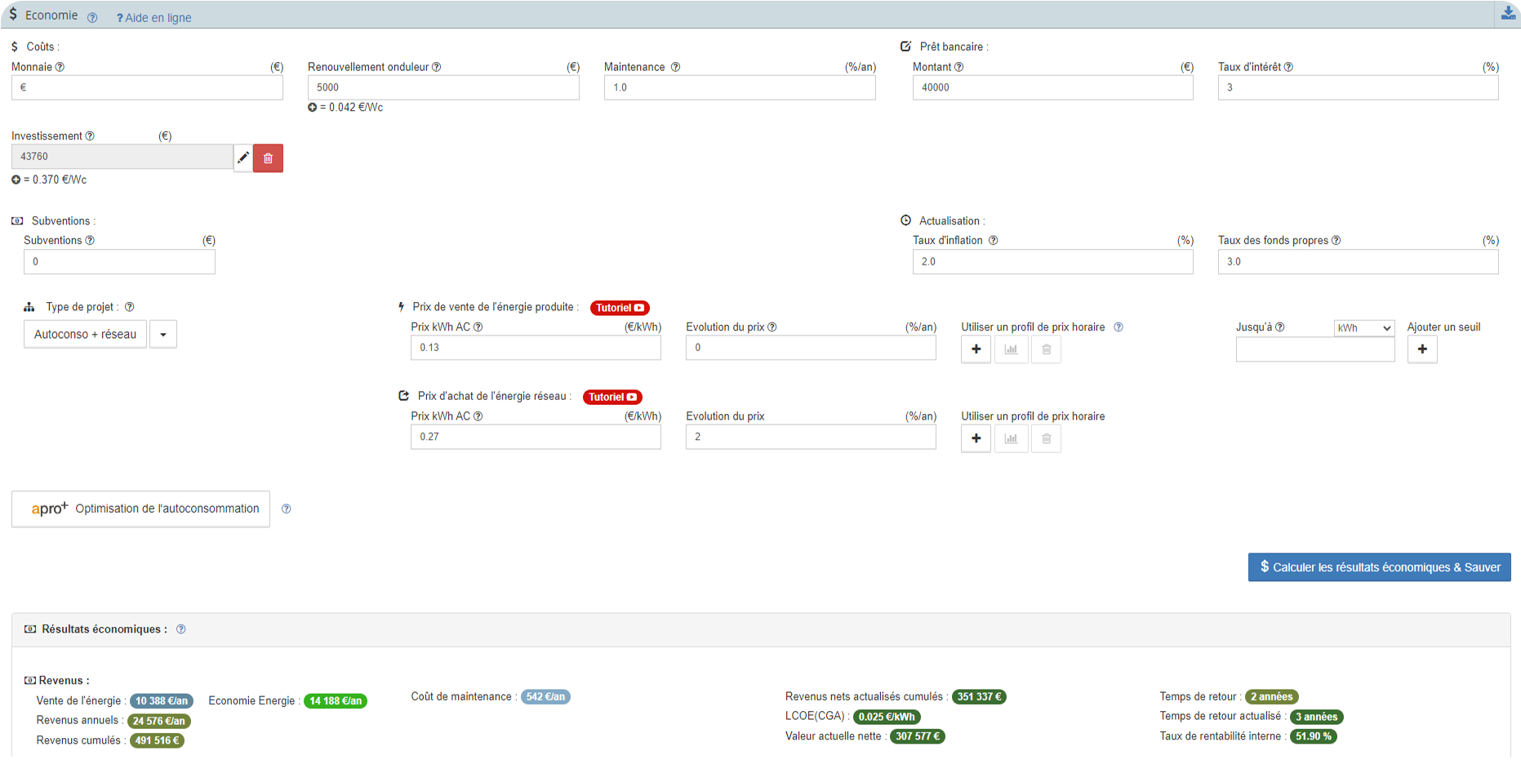Focus the Taux des fonds propres field
Screen dimensions: 1521x760
pos(1358,261)
